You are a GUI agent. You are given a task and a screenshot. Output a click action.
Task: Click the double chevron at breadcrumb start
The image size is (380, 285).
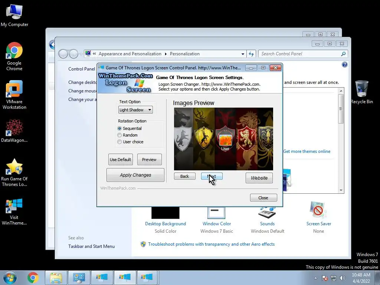click(94, 53)
